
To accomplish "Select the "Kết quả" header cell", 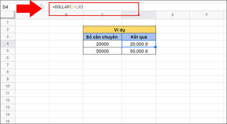I will 139,37.
